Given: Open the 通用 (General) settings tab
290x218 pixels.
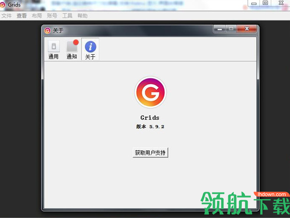Looking at the screenshot, I should [x=54, y=50].
